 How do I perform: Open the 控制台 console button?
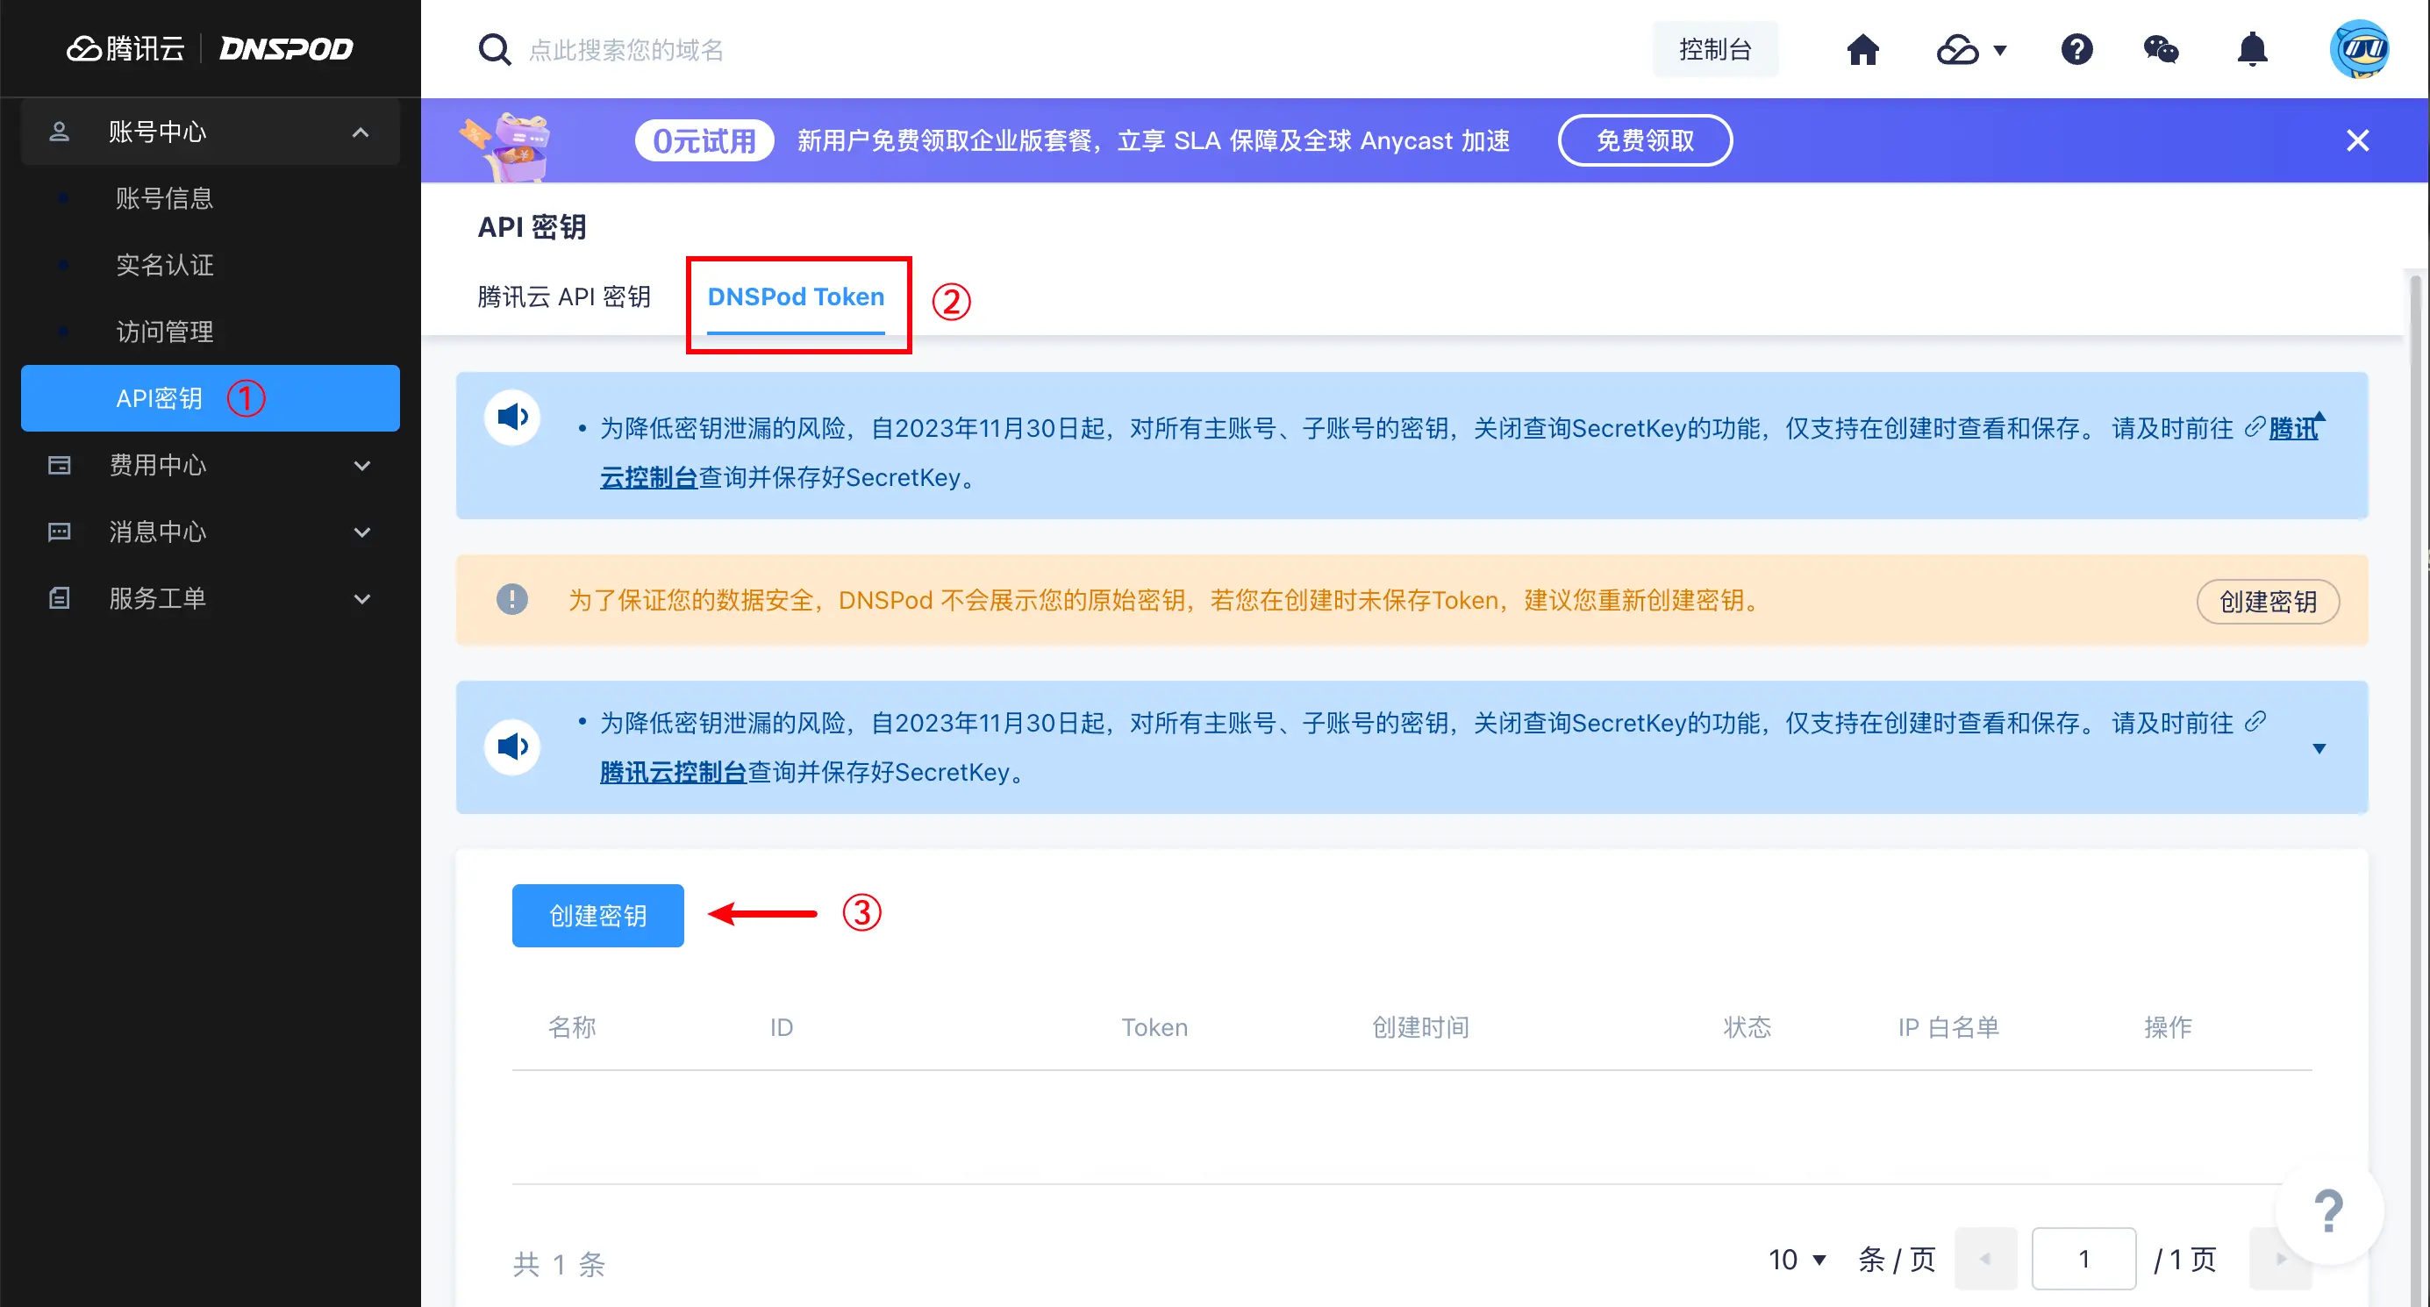(1715, 49)
